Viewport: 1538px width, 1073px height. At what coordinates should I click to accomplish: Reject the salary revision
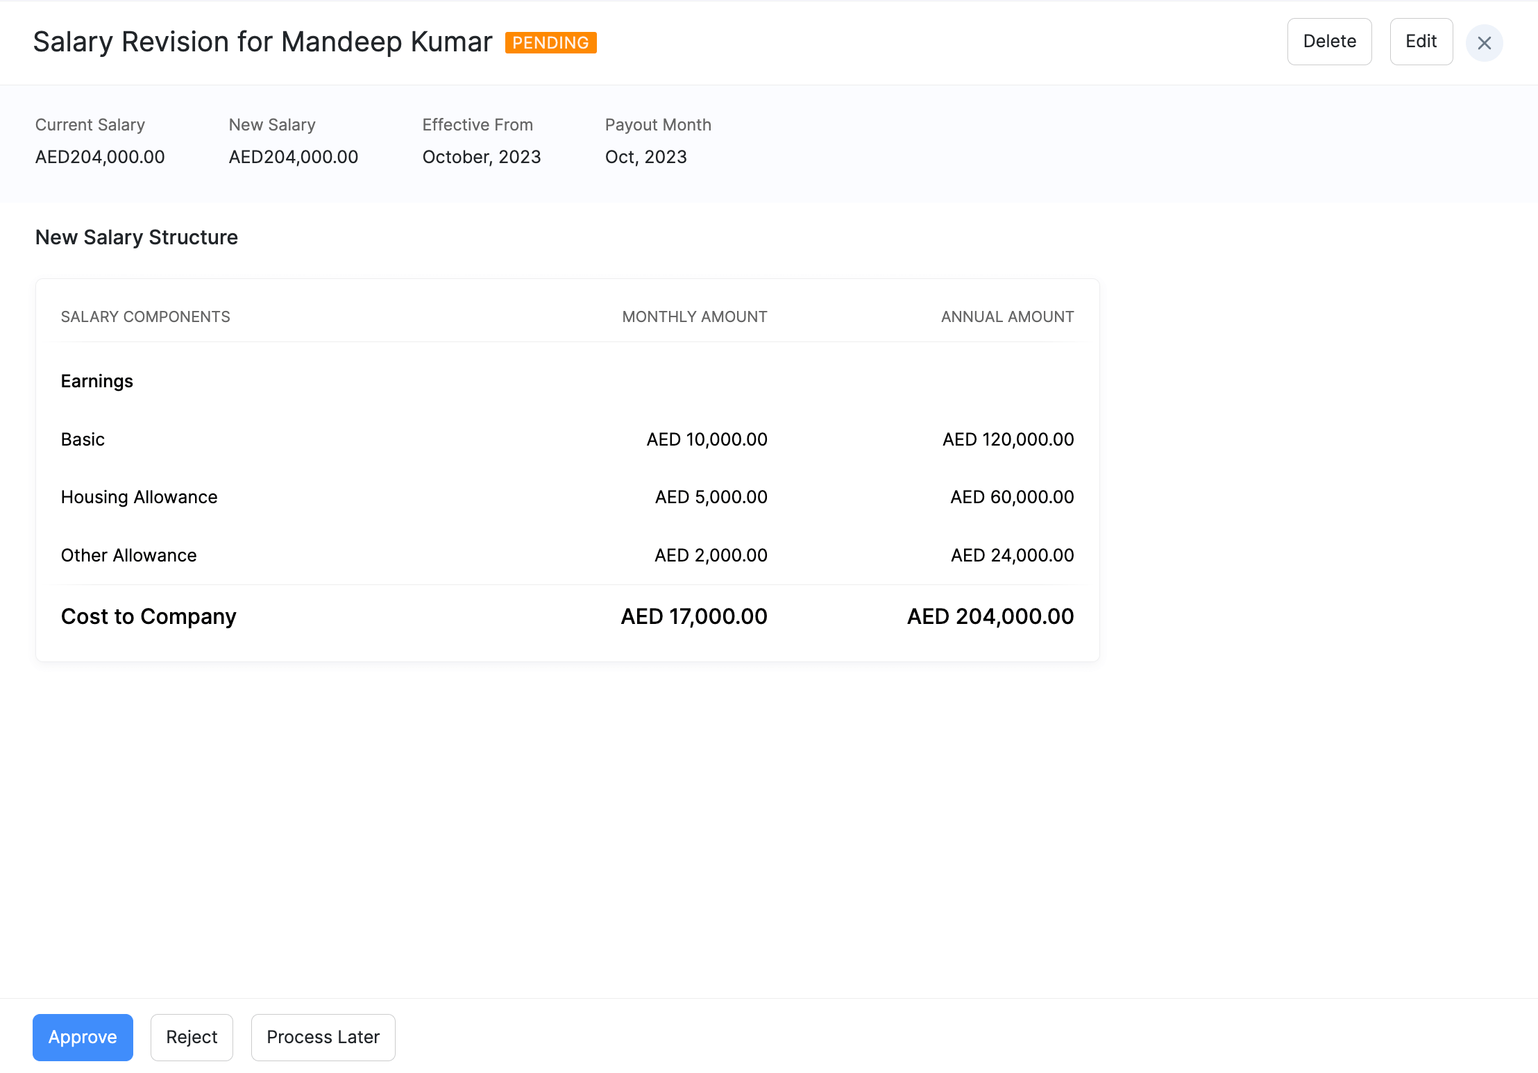click(x=192, y=1037)
